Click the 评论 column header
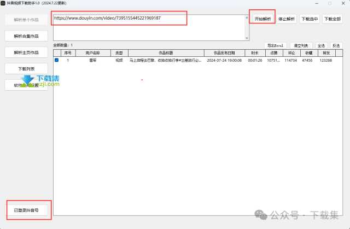This screenshot has width=350, height=229. (291, 53)
